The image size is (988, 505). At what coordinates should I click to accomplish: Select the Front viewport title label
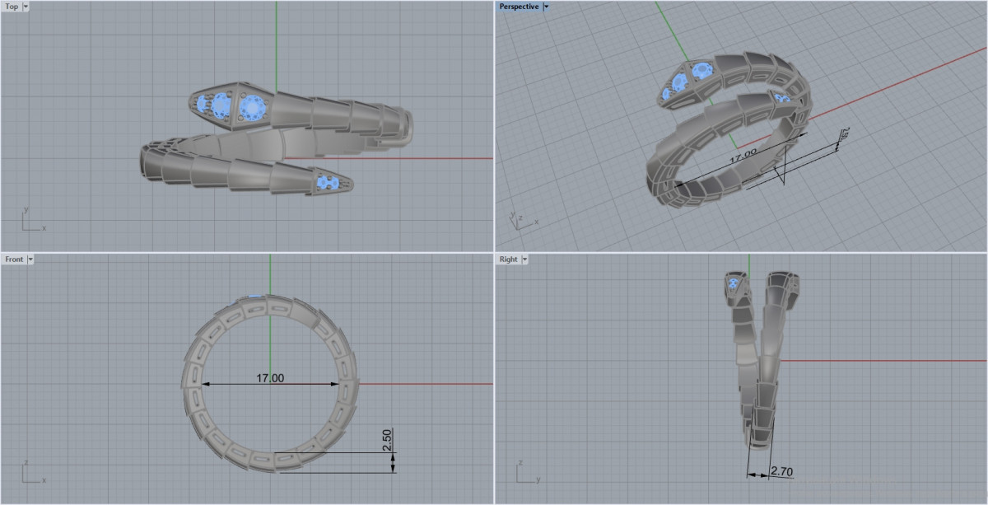(x=14, y=260)
